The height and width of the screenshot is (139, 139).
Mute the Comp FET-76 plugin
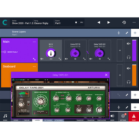click(66, 59)
